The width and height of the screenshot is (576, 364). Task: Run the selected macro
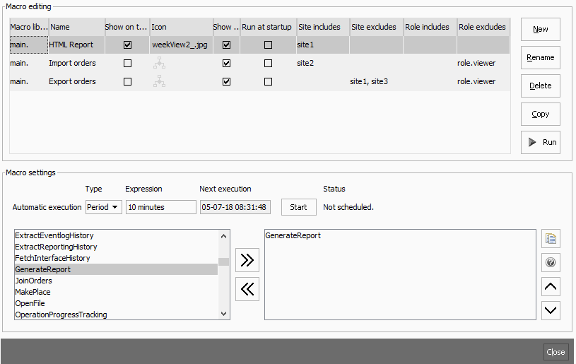tap(540, 142)
